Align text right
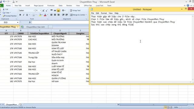 point(59,15)
